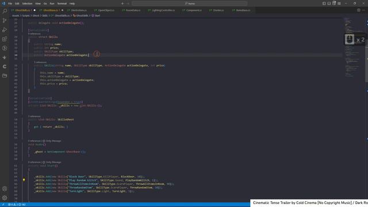Open Run and Debug view

[x=5, y=30]
